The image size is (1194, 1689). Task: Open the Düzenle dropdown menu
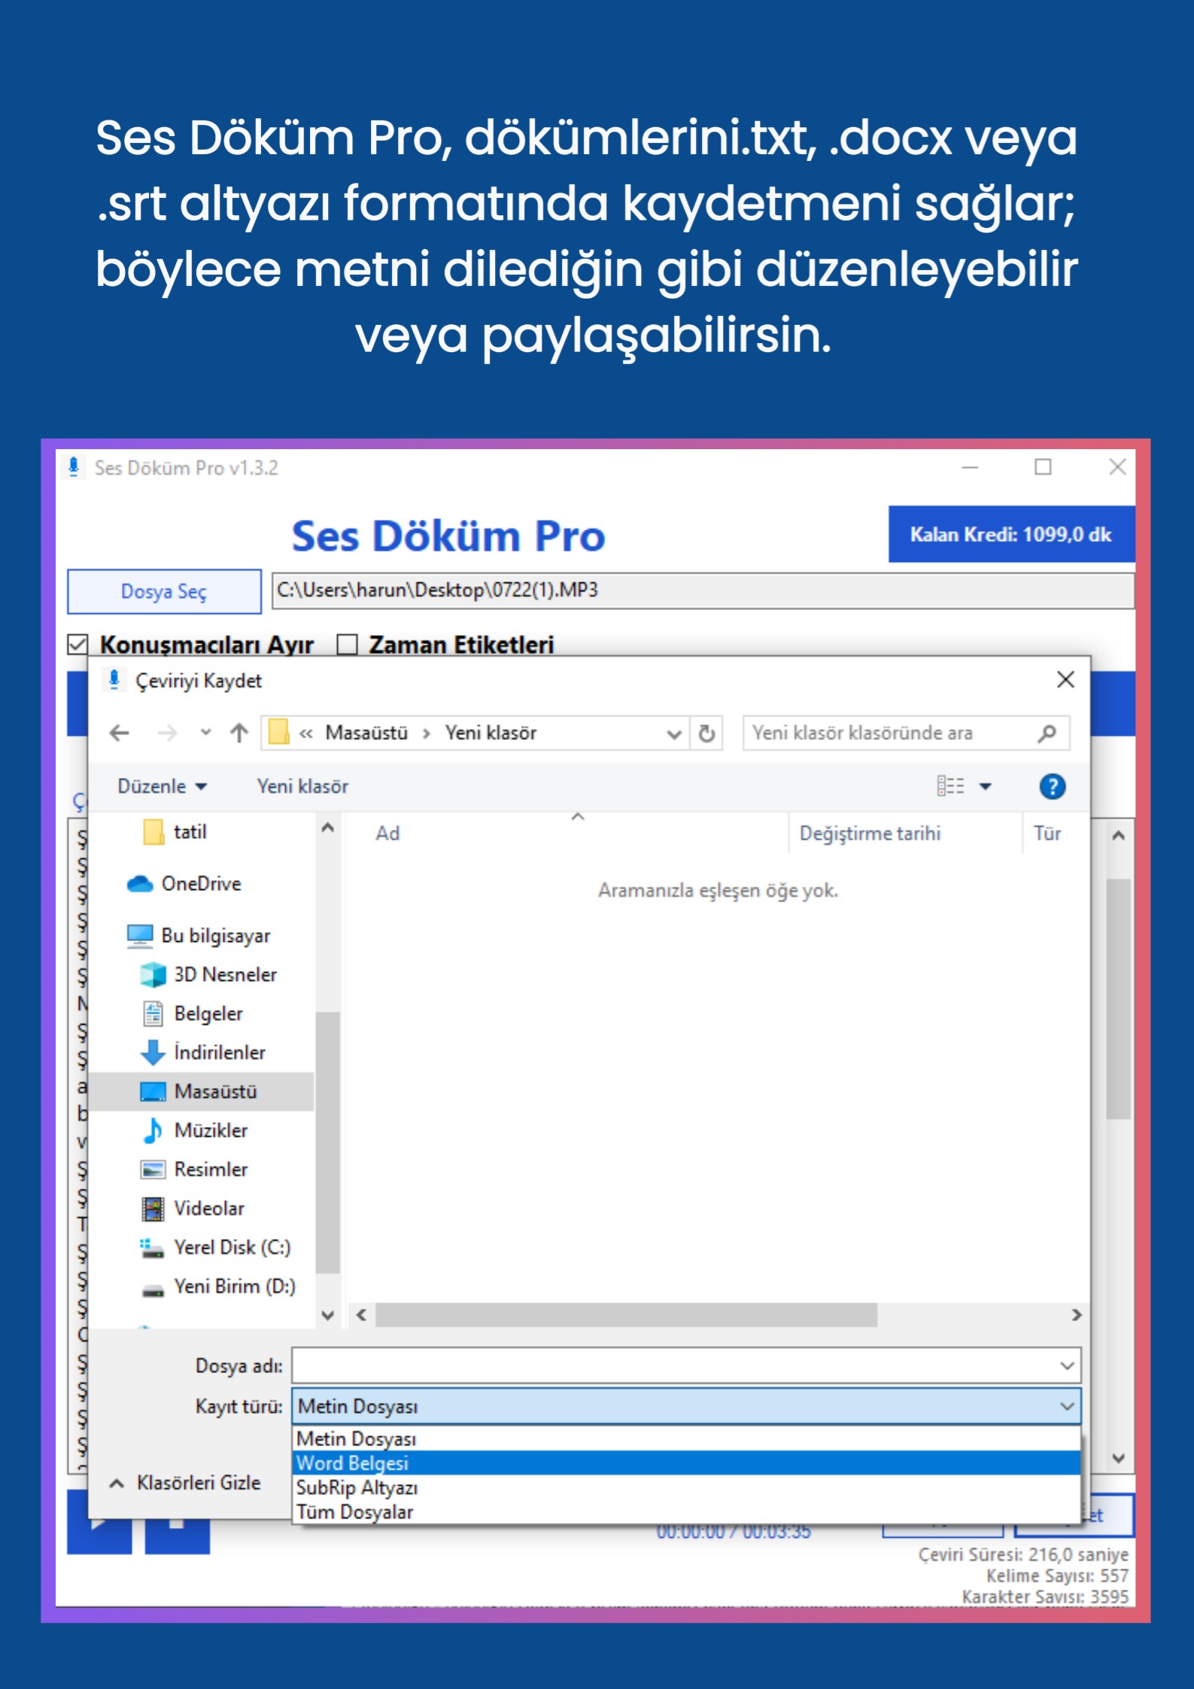(x=162, y=786)
